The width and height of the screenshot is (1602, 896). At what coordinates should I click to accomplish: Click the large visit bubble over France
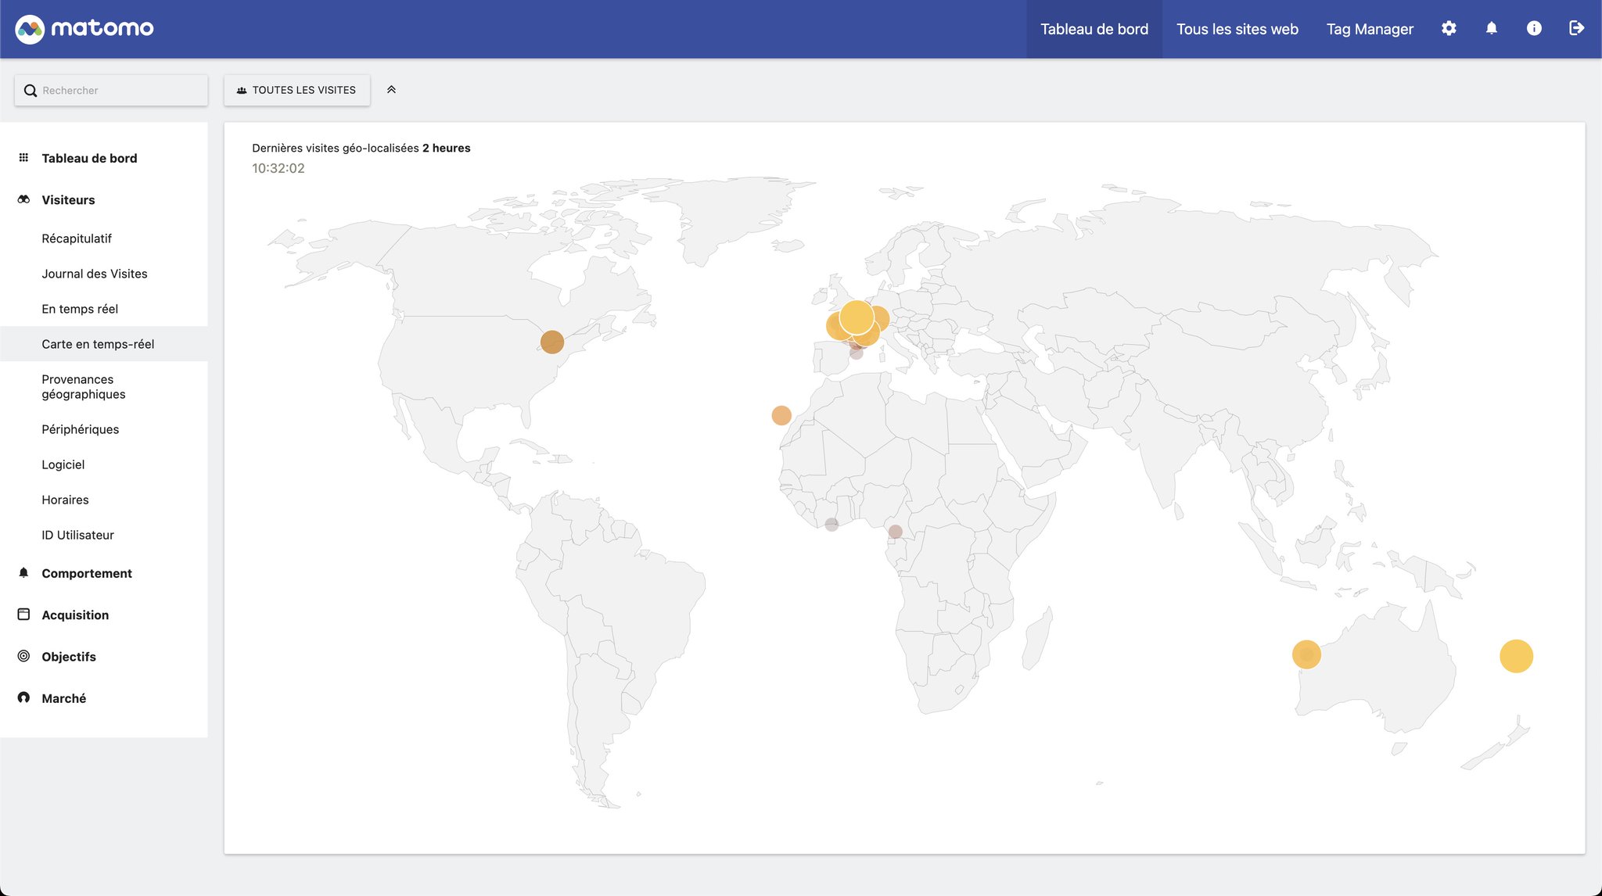point(856,317)
